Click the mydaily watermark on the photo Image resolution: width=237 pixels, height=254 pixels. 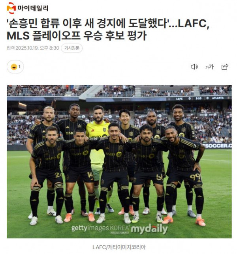click(149, 229)
